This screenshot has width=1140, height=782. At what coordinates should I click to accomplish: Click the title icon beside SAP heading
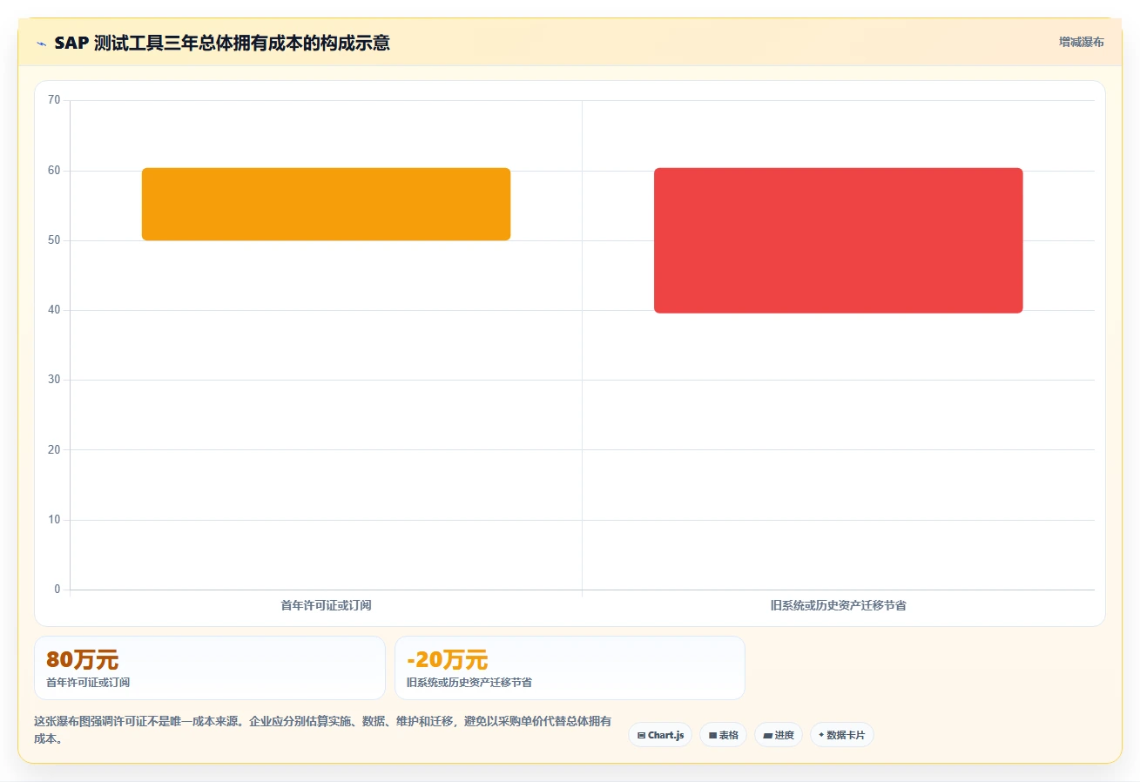click(41, 44)
